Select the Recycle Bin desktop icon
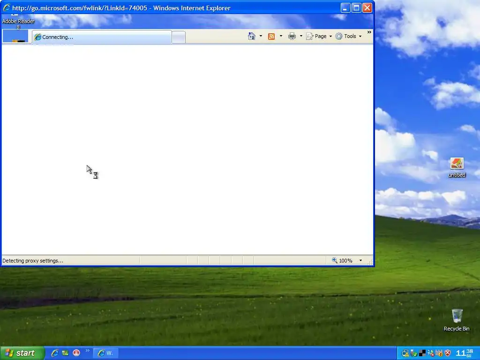 [x=457, y=320]
